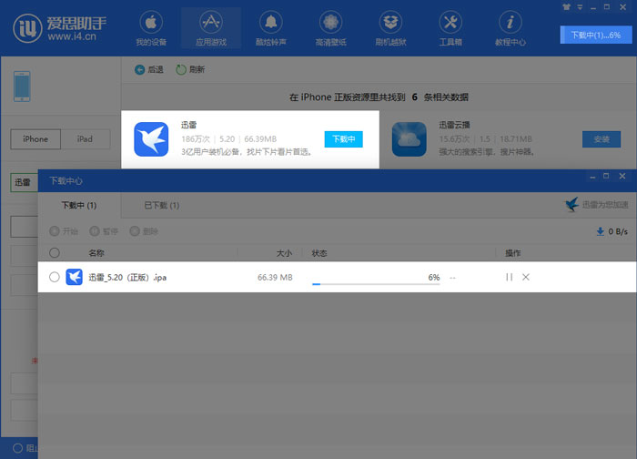Screen dimensions: 637x459
Task: Cancel the 迅雷_5.20 download with X
Action: click(526, 277)
